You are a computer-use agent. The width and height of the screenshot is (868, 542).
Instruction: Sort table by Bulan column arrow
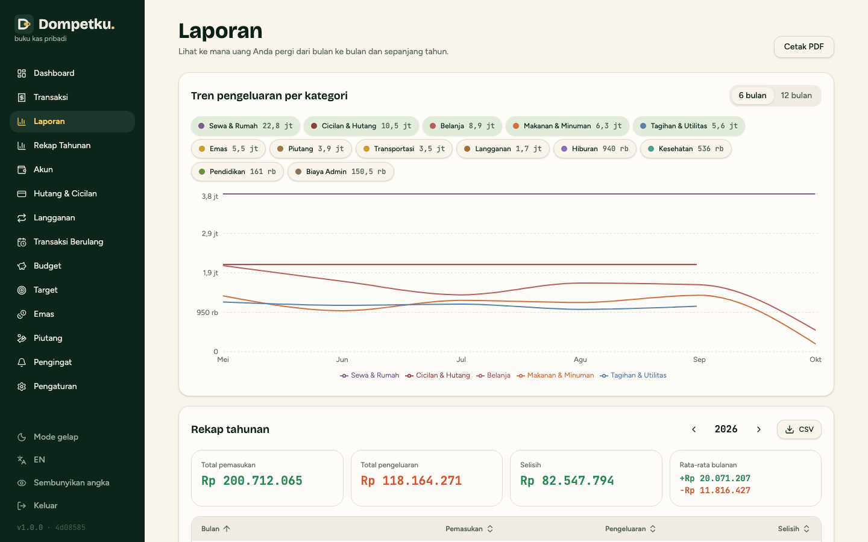(x=227, y=529)
